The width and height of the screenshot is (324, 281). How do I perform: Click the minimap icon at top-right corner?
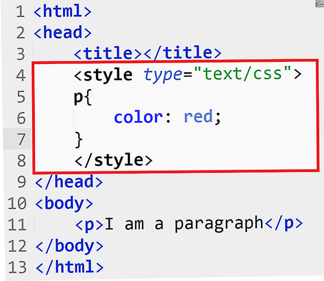[319, 4]
